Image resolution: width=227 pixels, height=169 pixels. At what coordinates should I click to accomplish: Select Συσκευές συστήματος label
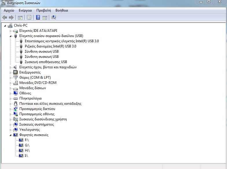click(x=37, y=124)
